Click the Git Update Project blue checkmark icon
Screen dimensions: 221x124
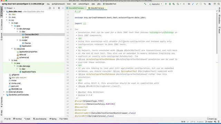pos(193,4)
